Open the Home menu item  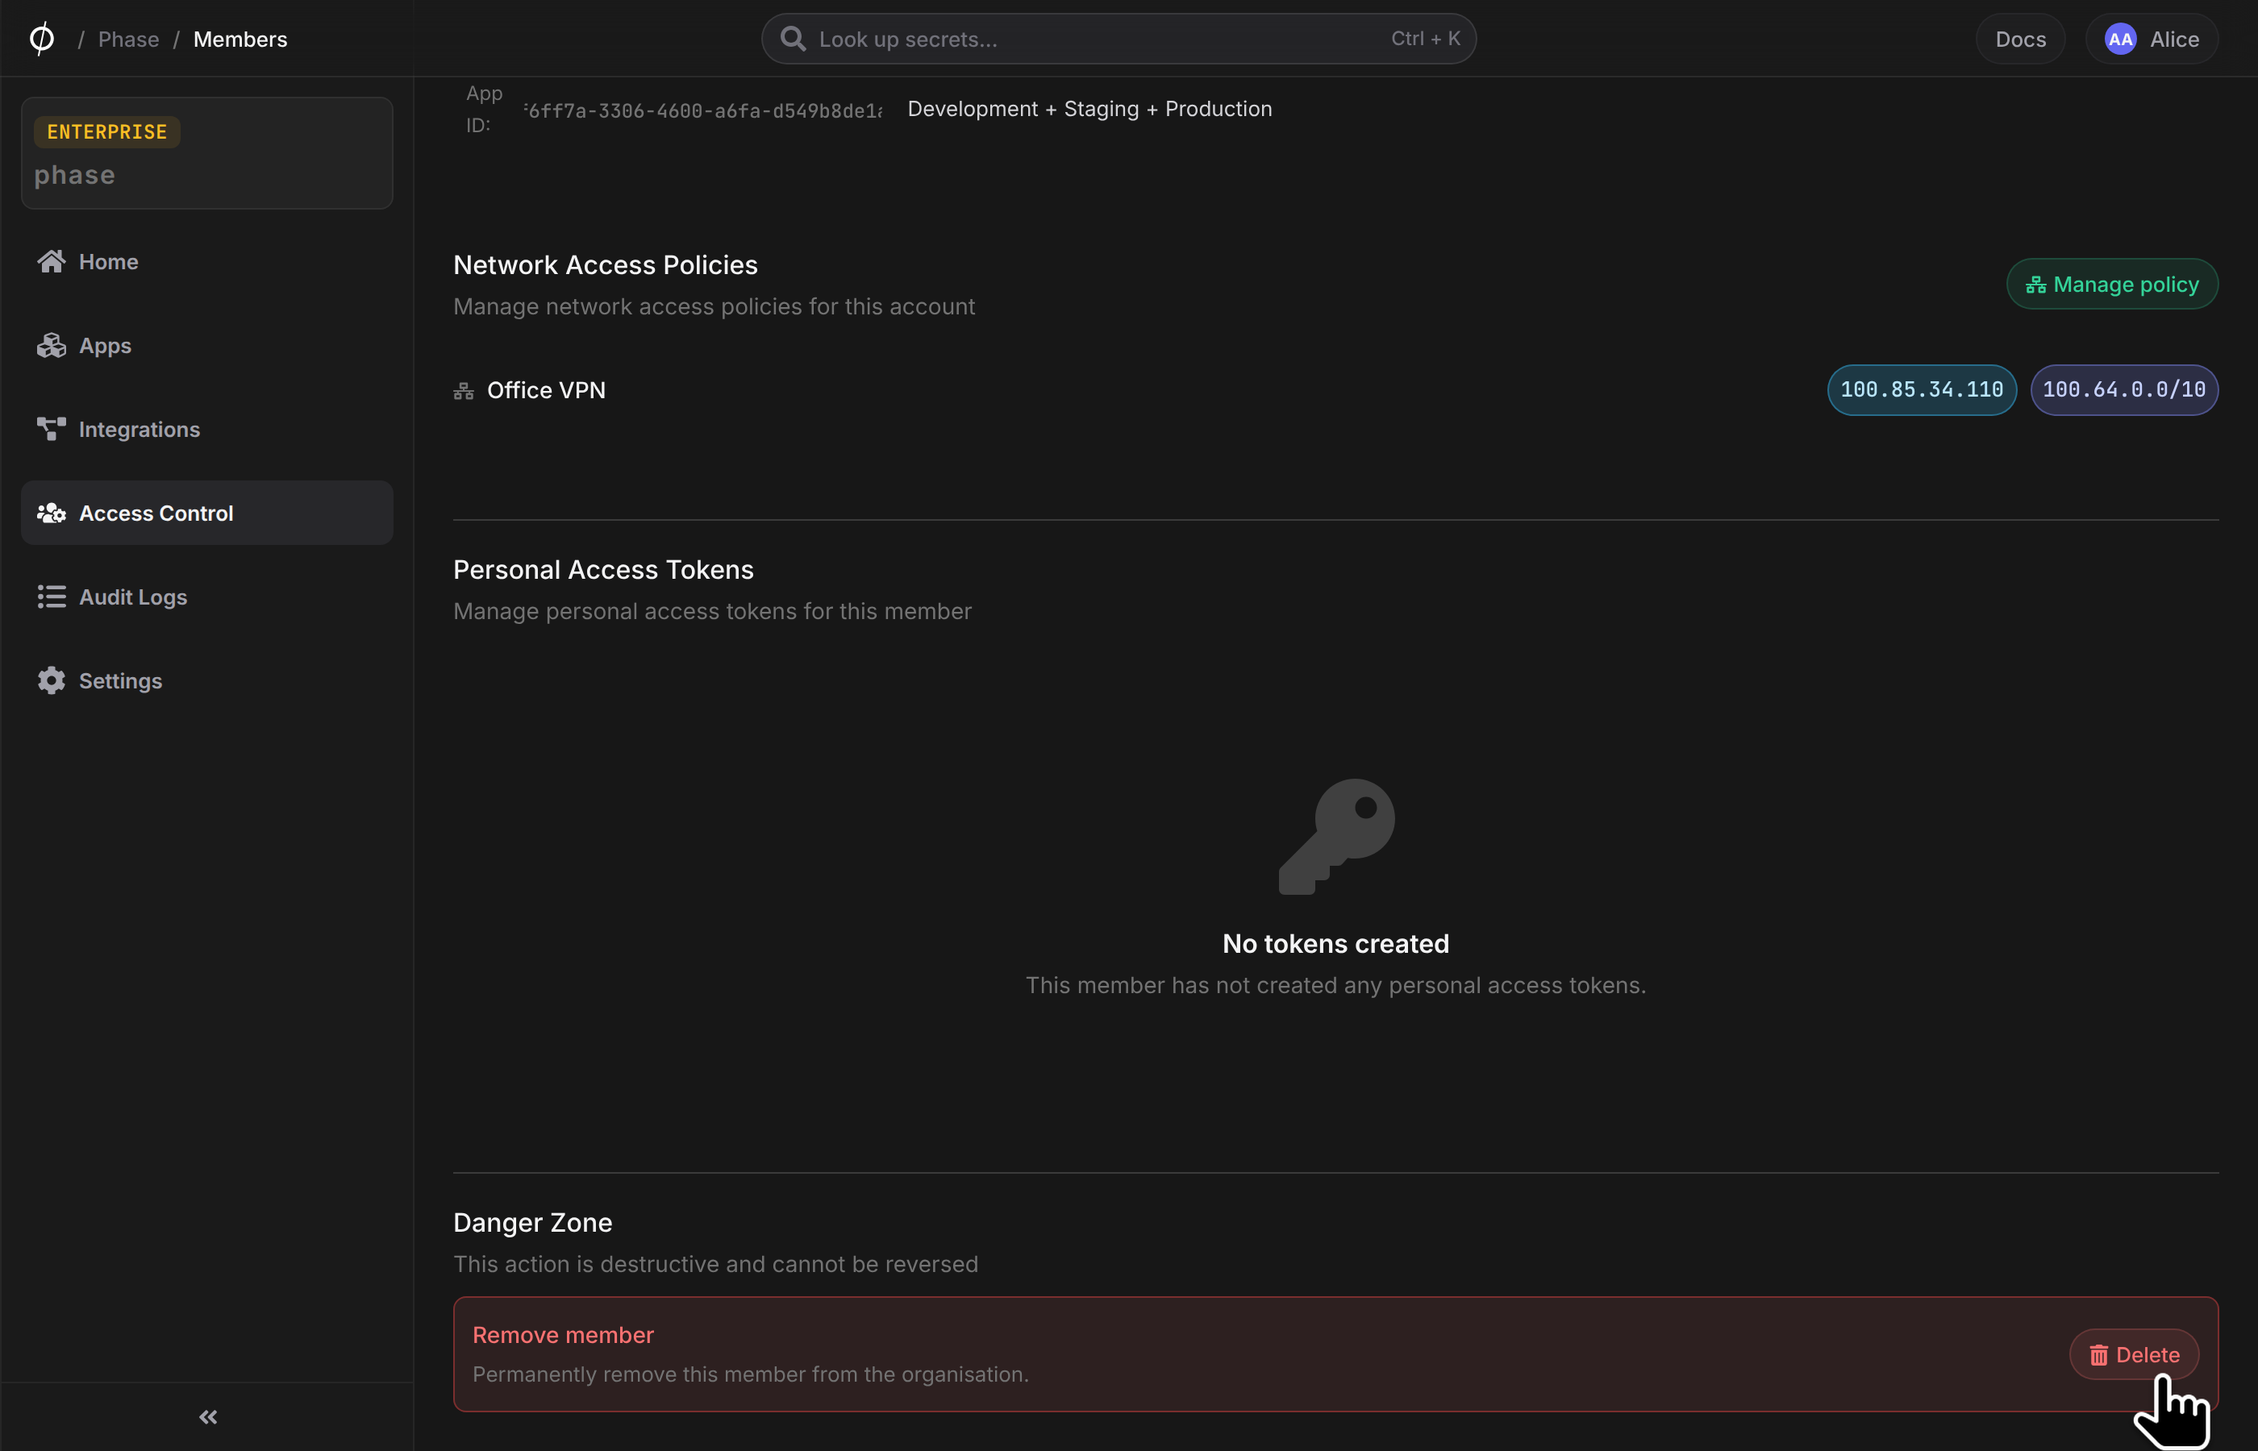[206, 261]
